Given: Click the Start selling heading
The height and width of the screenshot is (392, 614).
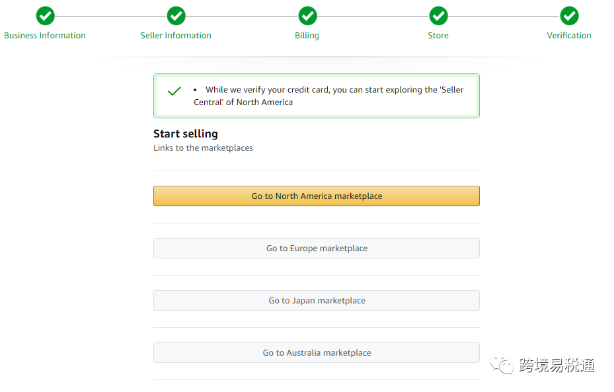Looking at the screenshot, I should click(x=186, y=134).
